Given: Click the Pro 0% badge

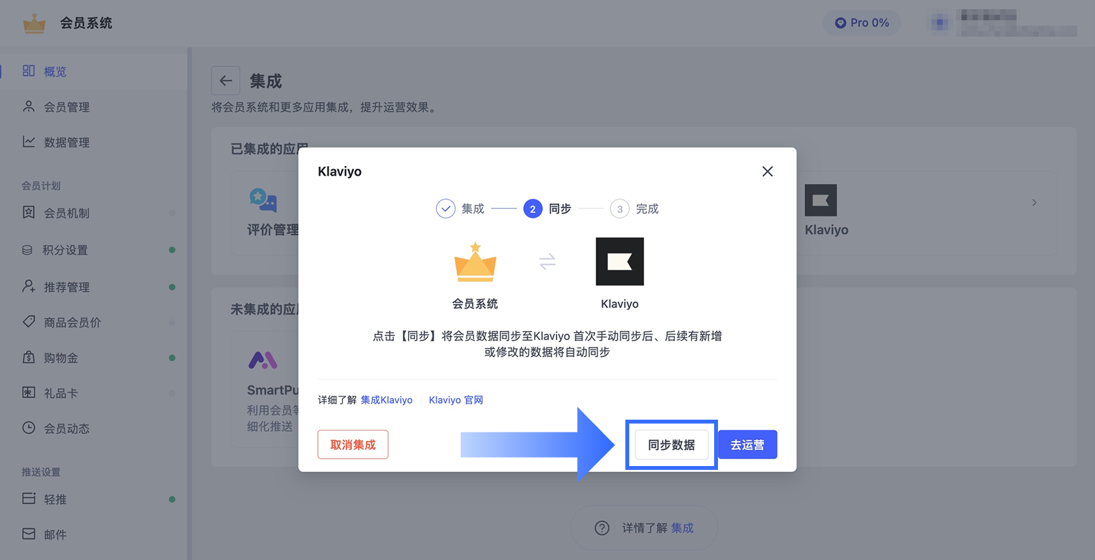Looking at the screenshot, I should [x=862, y=23].
